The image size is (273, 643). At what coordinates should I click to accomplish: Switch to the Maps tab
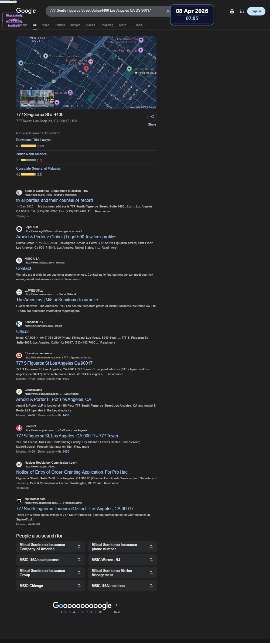tap(45, 25)
